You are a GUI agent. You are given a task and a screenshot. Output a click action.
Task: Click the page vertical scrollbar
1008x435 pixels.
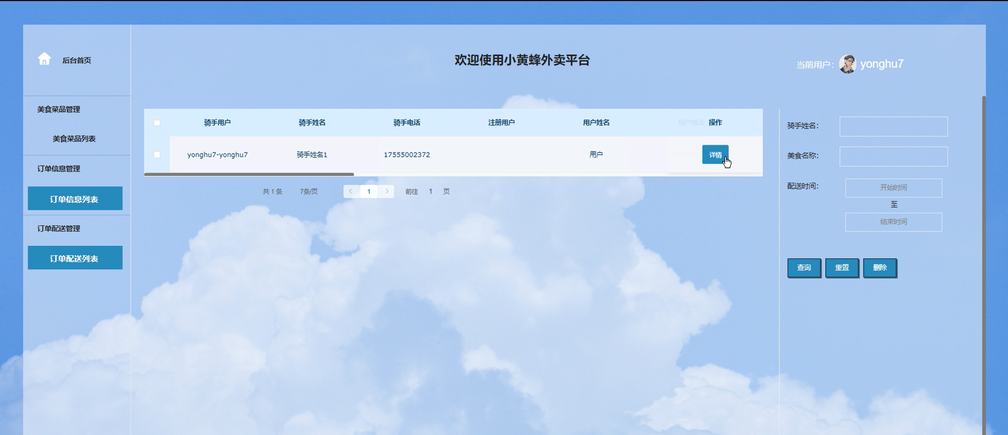coord(984,265)
